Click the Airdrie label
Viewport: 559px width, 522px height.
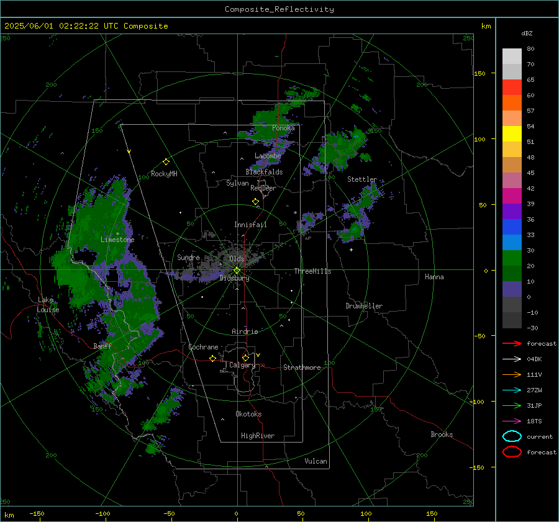point(245,331)
